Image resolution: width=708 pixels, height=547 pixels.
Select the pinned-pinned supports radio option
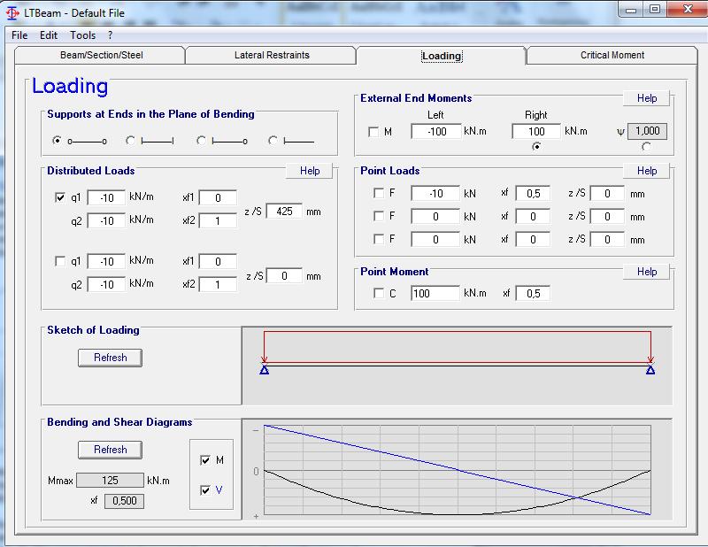(x=57, y=141)
